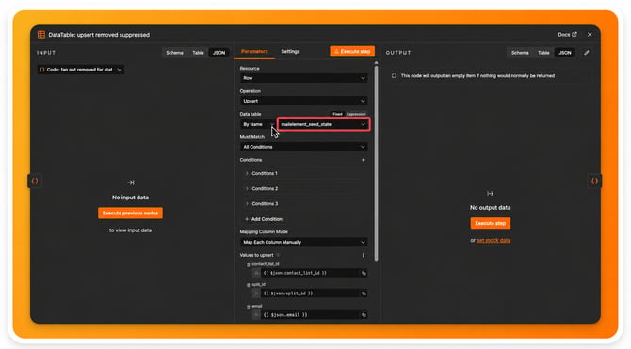The image size is (631, 349).
Task: Click the output arrow icon above No output data
Action: pyautogui.click(x=490, y=194)
